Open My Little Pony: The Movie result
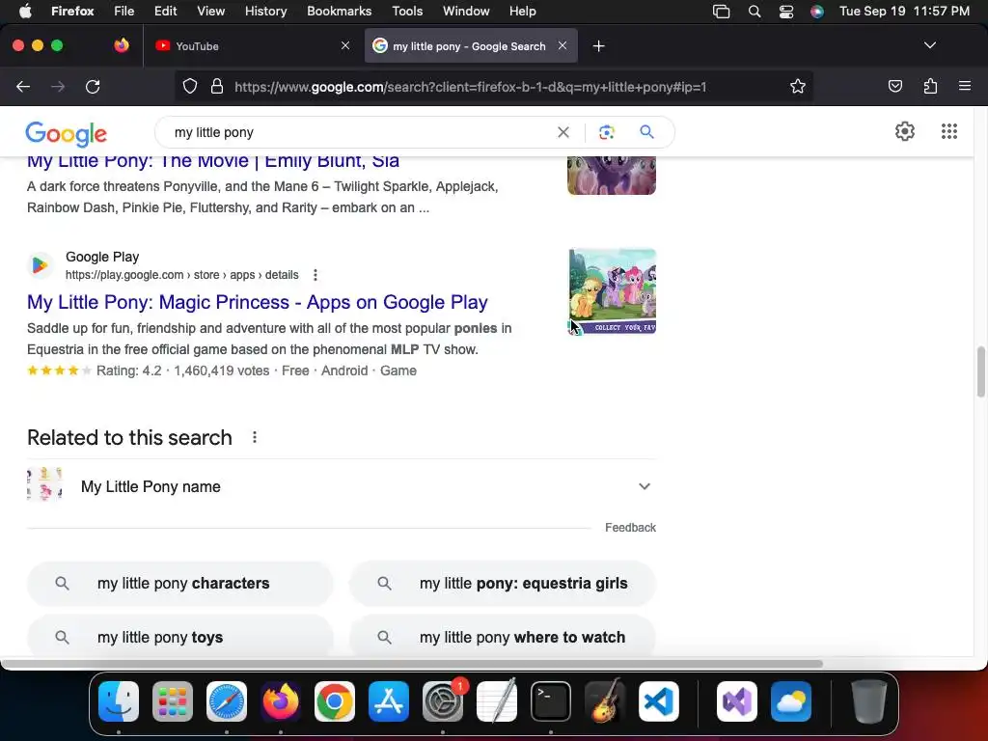The height and width of the screenshot is (741, 988). pos(213,162)
